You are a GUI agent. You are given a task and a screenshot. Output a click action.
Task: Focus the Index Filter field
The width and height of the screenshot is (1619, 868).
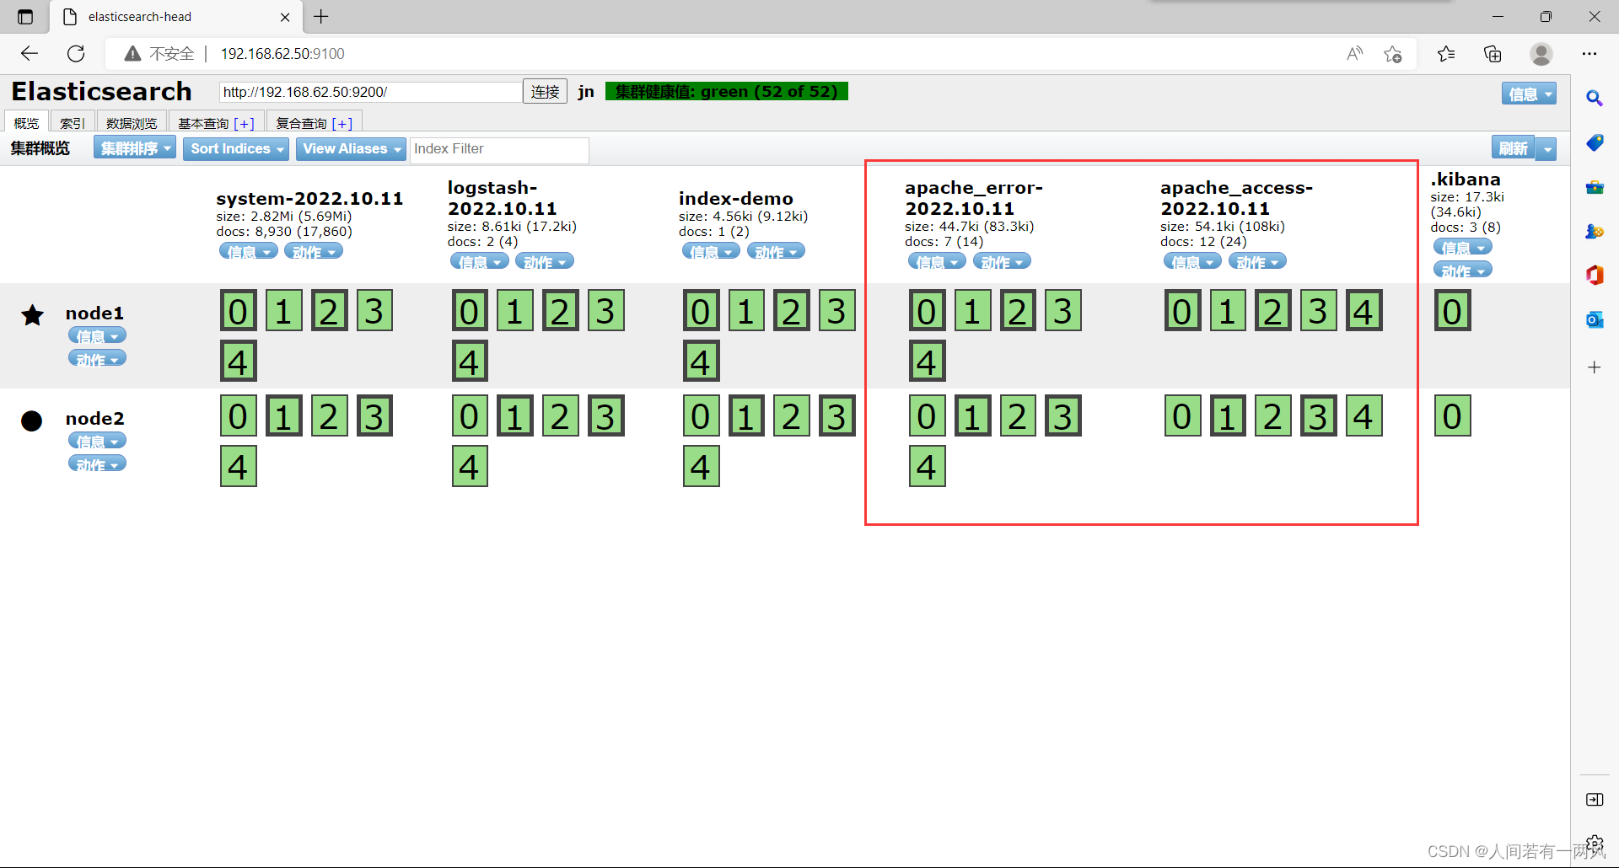(499, 149)
